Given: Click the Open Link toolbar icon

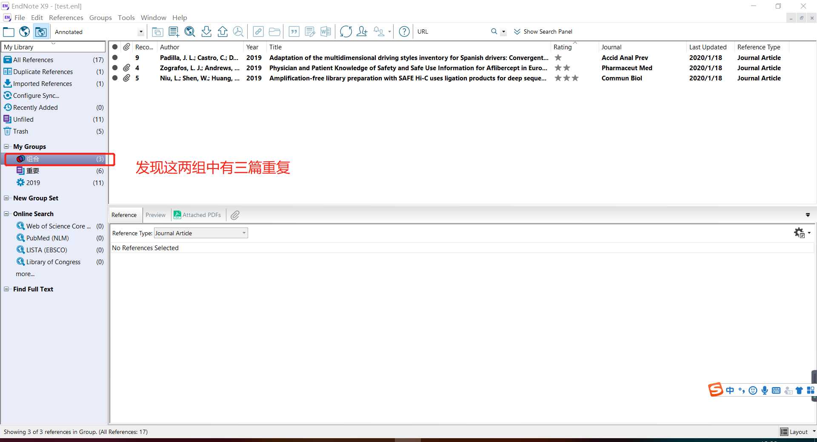Looking at the screenshot, I should coord(258,32).
